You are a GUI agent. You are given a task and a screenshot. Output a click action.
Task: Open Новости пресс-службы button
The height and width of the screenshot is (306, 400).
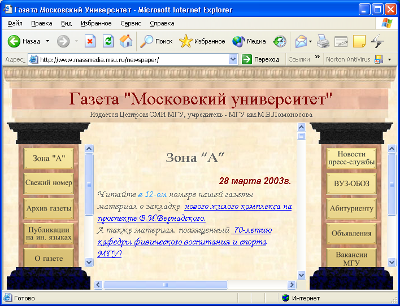click(x=351, y=158)
